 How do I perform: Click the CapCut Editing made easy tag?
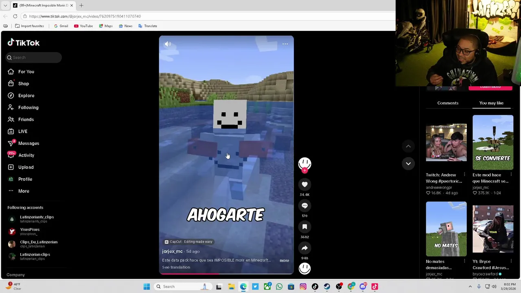pos(188,242)
